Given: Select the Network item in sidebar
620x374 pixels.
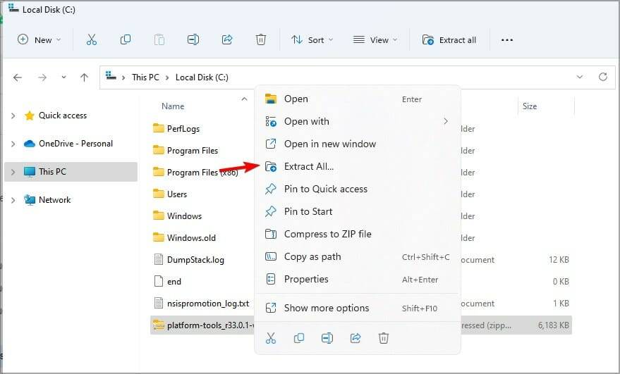Looking at the screenshot, I should click(x=54, y=200).
